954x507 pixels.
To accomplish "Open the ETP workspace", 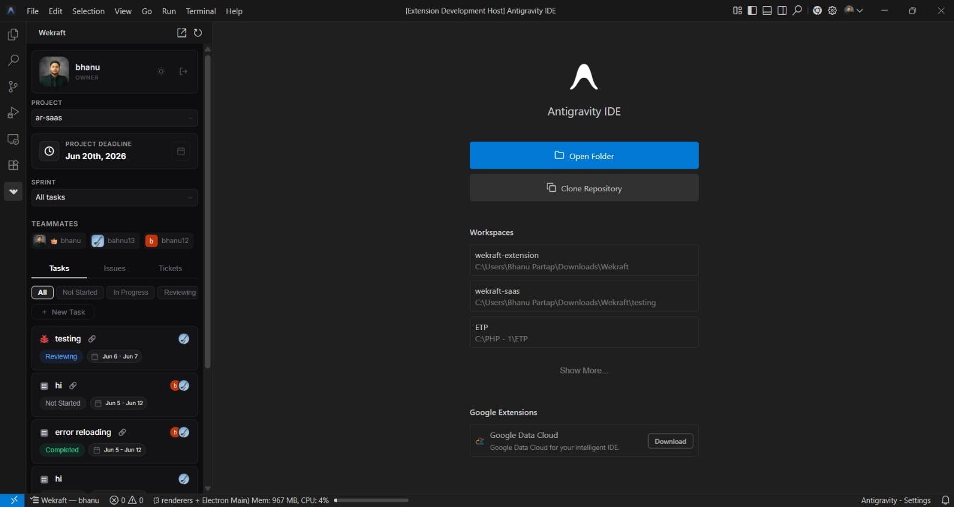I will 584,332.
